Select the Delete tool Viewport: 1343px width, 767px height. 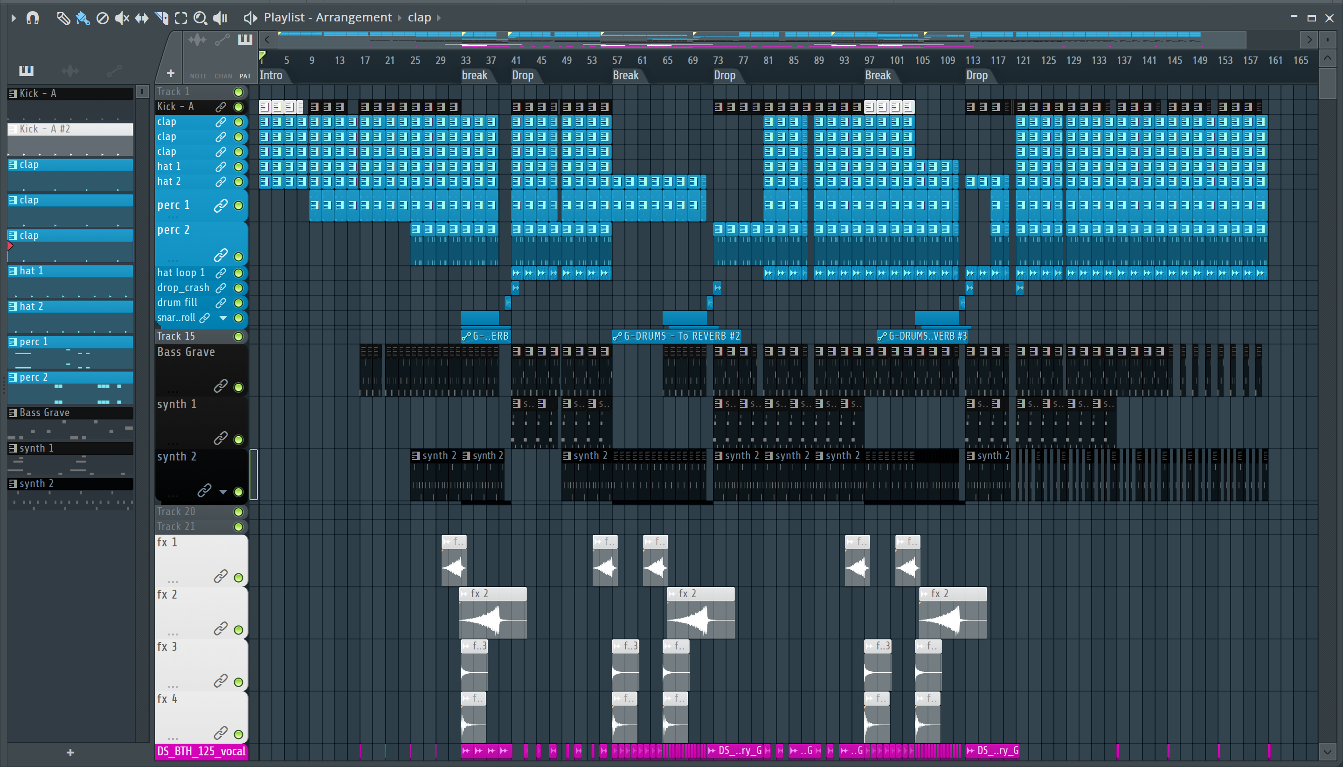pyautogui.click(x=103, y=18)
